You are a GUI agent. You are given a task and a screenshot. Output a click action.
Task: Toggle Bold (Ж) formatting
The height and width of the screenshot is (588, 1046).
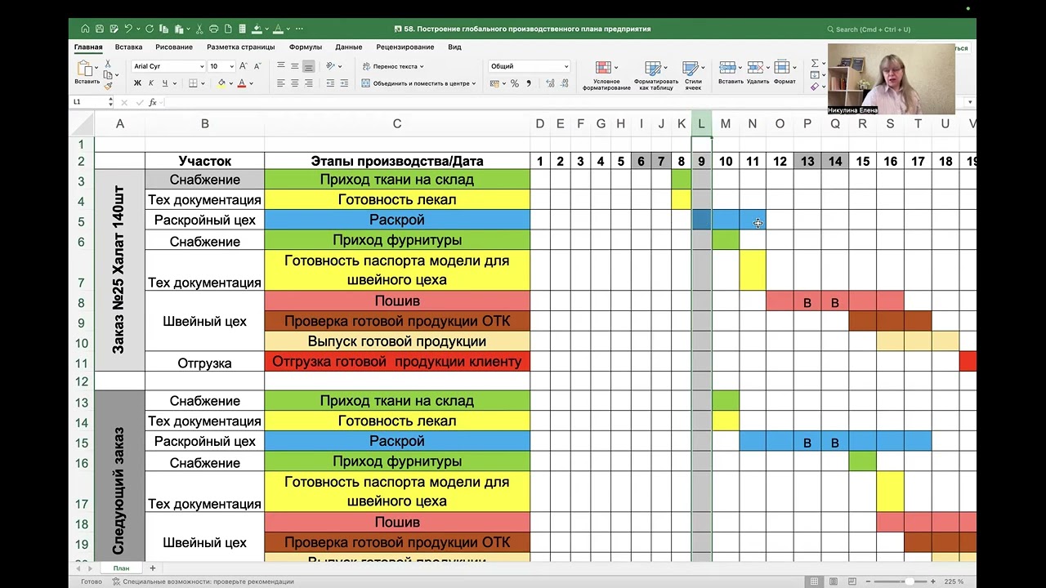[x=137, y=83]
